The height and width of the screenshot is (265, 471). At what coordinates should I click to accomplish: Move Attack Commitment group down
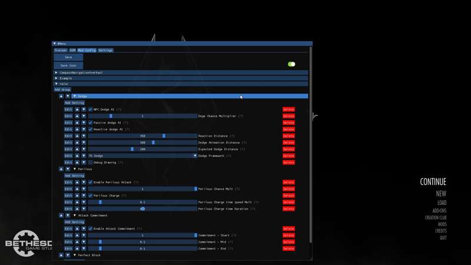[x=68, y=216]
